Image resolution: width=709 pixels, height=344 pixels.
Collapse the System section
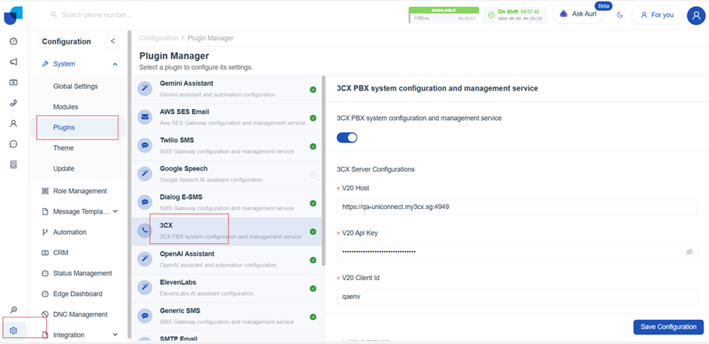click(115, 64)
